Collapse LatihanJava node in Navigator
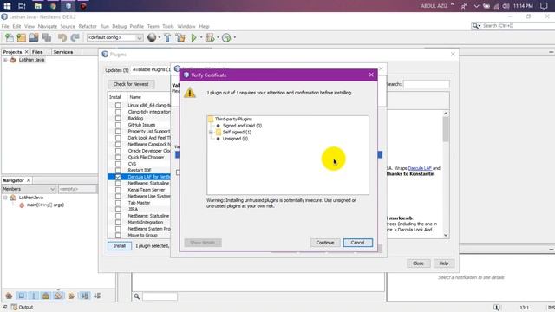The width and height of the screenshot is (555, 312). tap(5, 198)
